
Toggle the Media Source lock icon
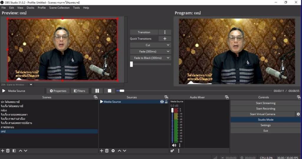coord(166,102)
